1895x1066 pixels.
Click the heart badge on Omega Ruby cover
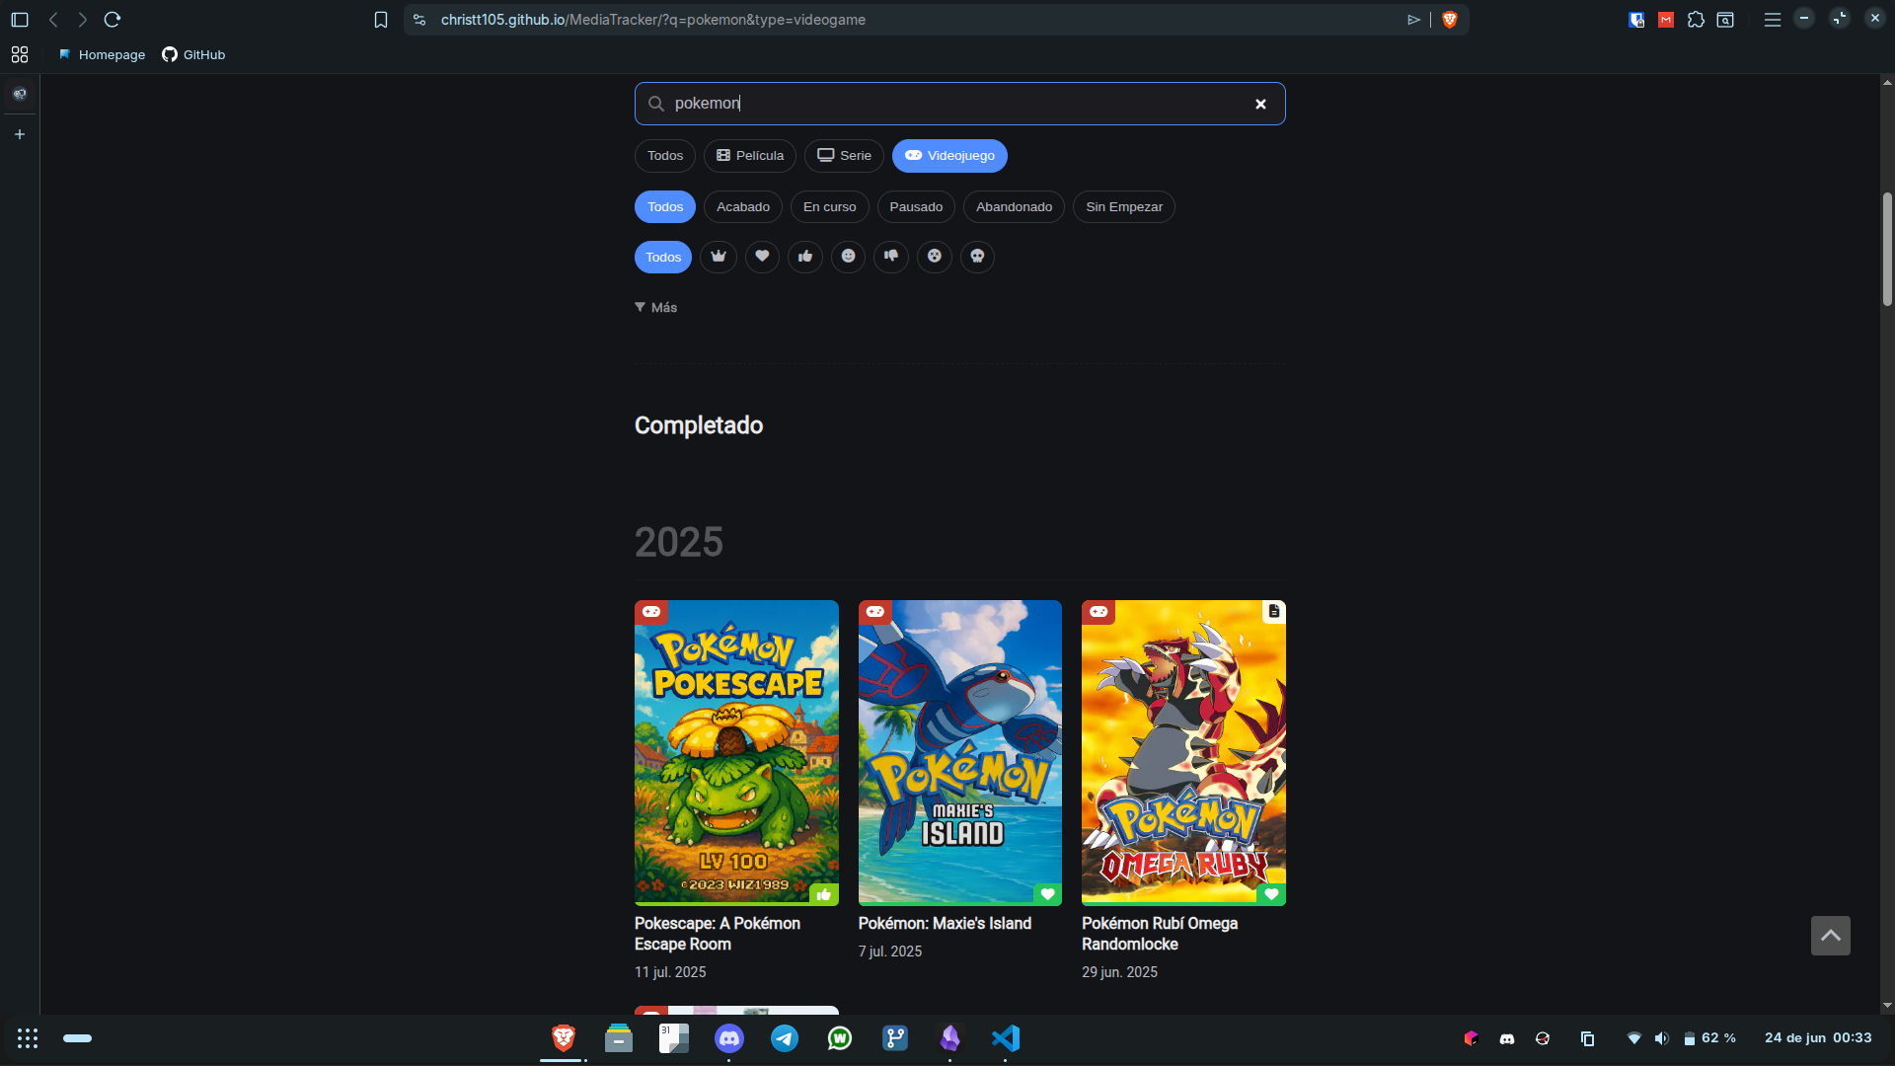pyautogui.click(x=1271, y=894)
